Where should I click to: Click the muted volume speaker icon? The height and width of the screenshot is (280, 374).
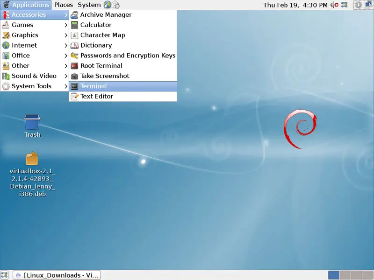tap(334, 5)
